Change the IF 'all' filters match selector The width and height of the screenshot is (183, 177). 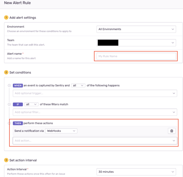click(31, 104)
